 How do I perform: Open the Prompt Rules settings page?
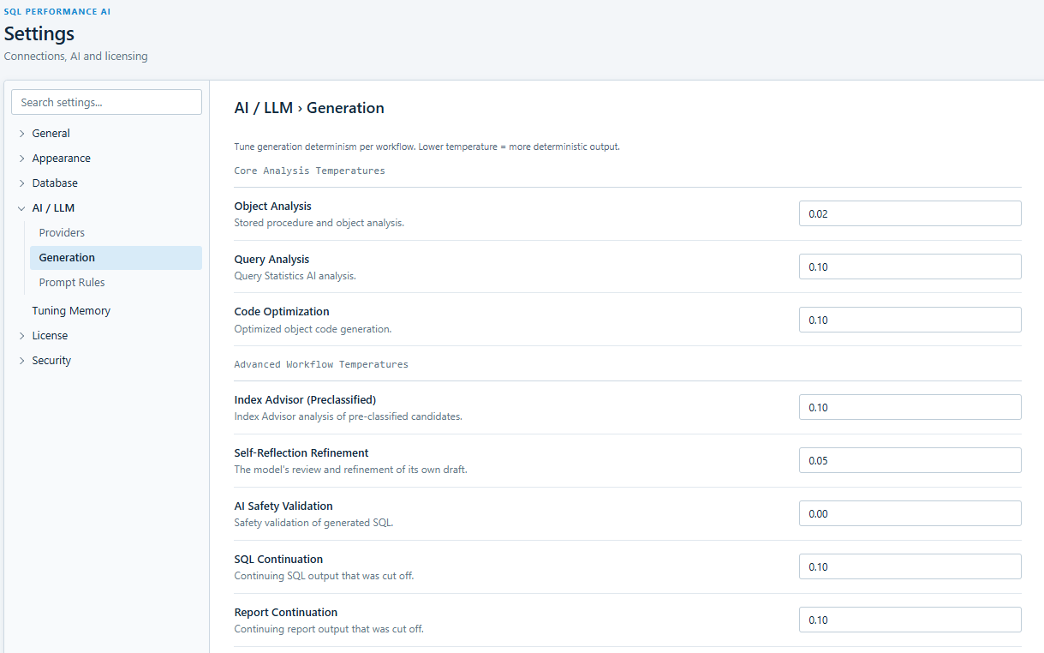72,283
